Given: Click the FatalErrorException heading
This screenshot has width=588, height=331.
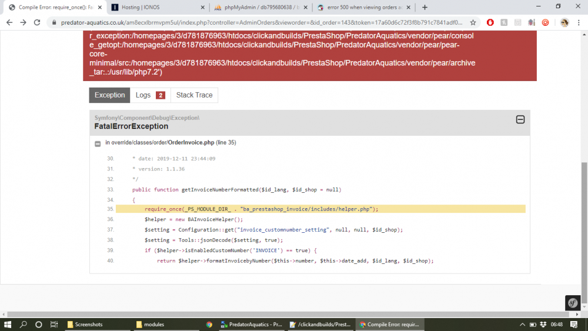Looking at the screenshot, I should [x=131, y=126].
